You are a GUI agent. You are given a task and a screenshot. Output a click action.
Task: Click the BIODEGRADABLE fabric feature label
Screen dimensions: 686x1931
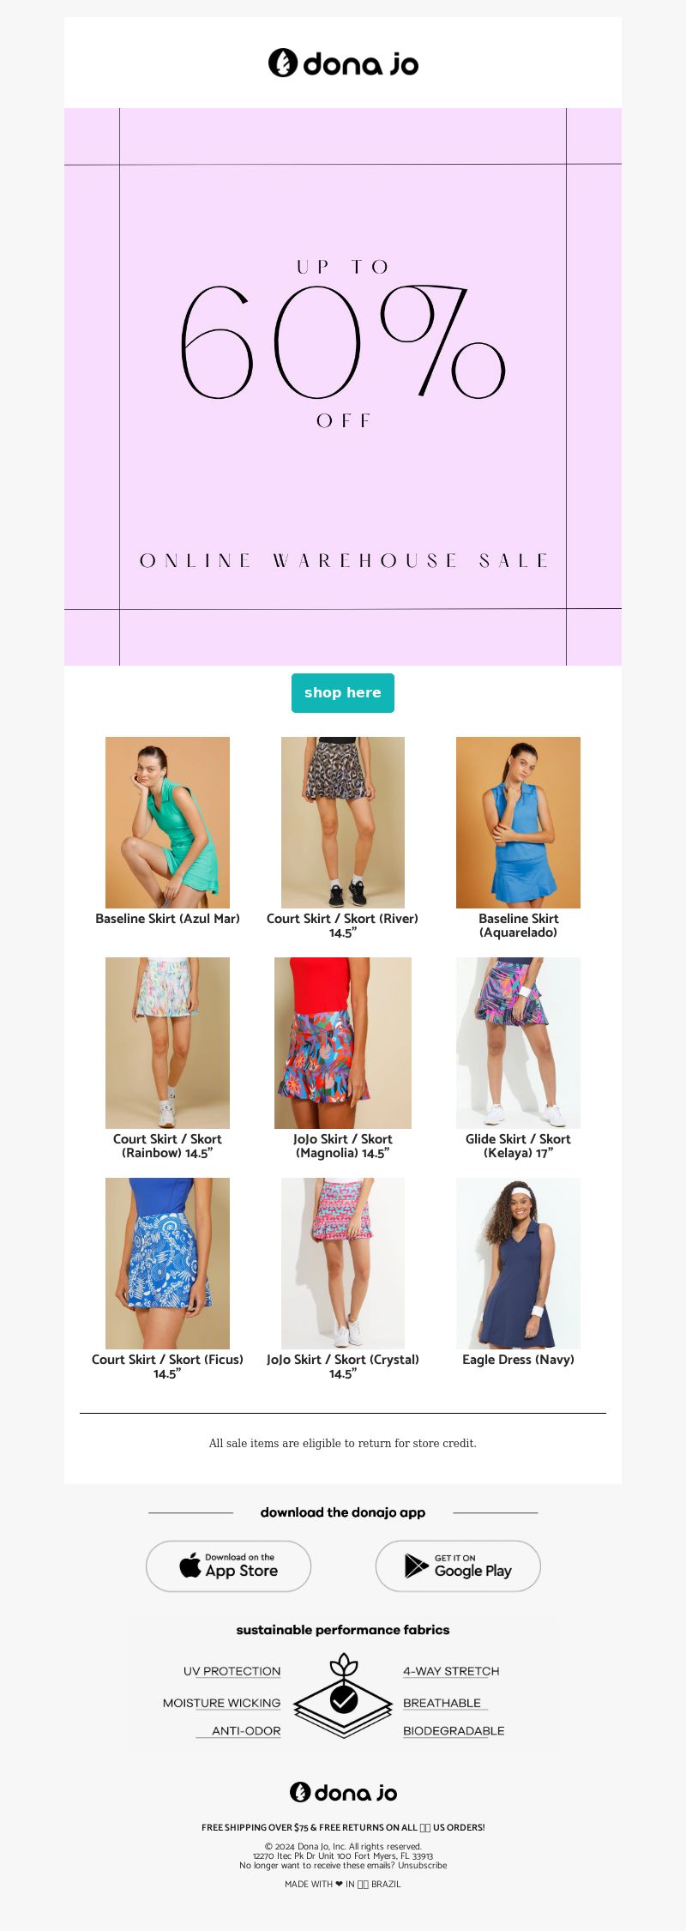click(454, 1731)
